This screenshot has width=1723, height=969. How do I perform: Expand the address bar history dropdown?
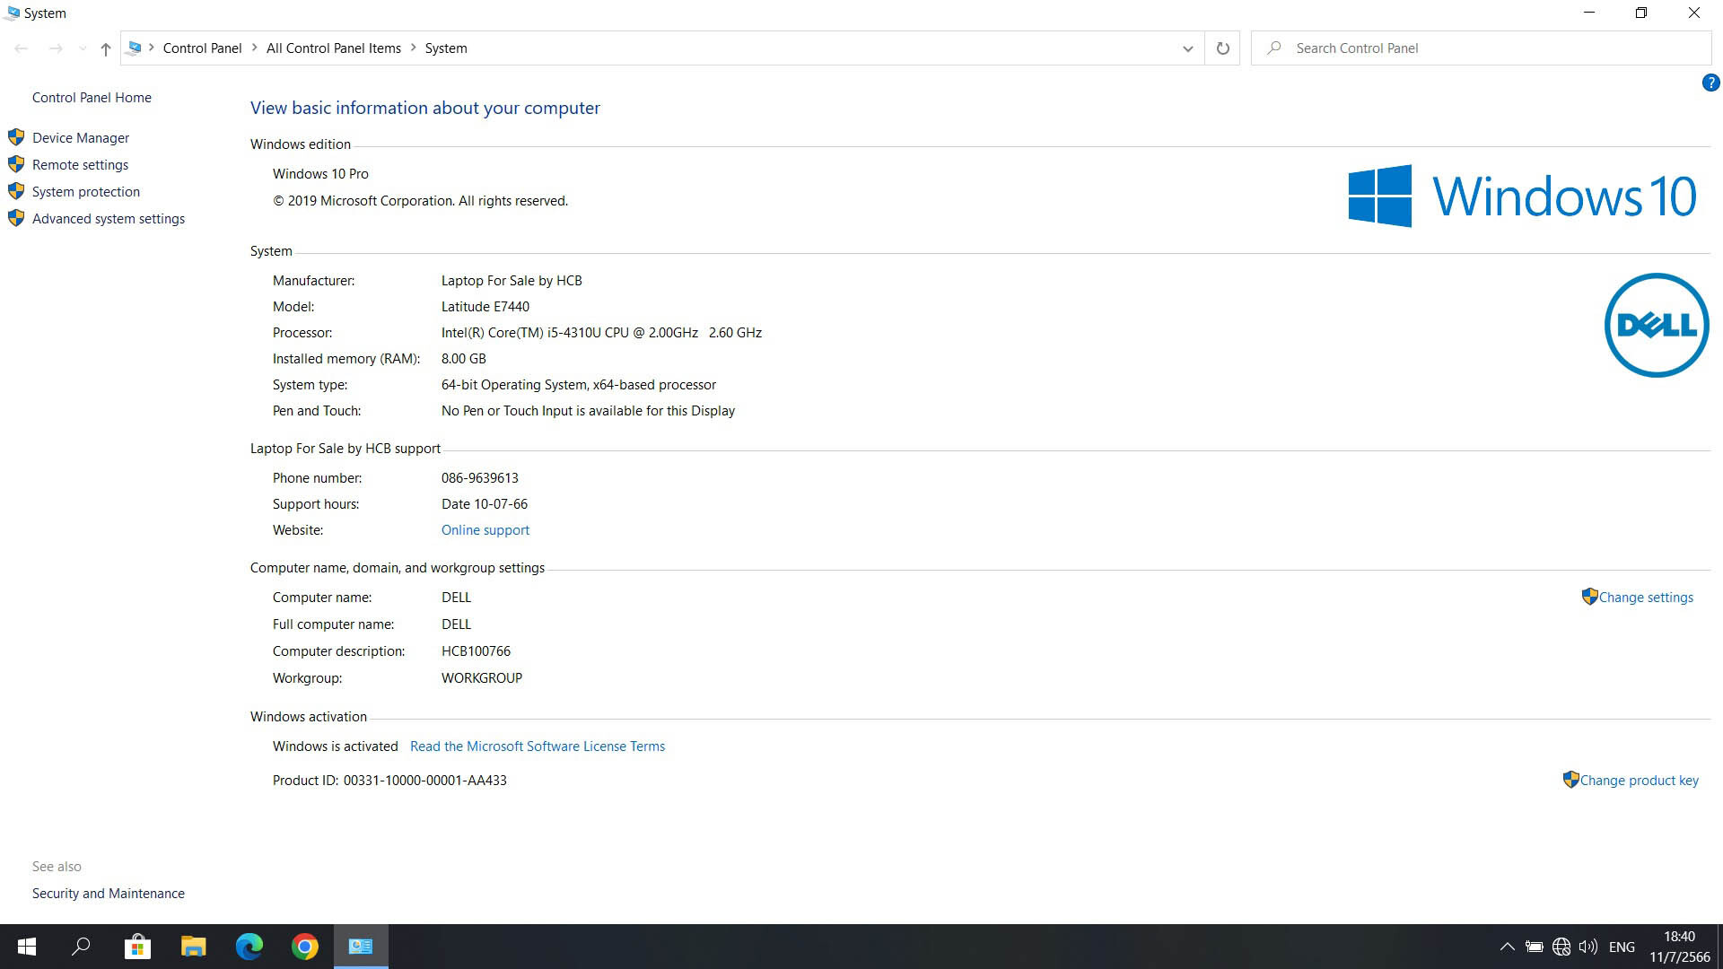[1187, 48]
